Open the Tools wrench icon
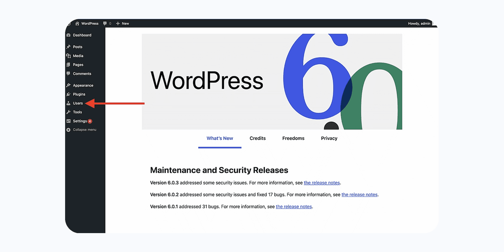Image resolution: width=504 pixels, height=252 pixels. 68,112
